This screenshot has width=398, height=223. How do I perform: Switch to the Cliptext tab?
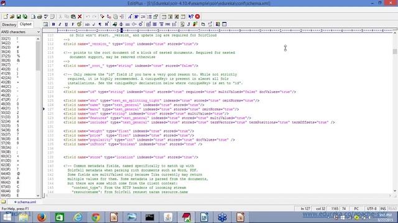(25, 24)
